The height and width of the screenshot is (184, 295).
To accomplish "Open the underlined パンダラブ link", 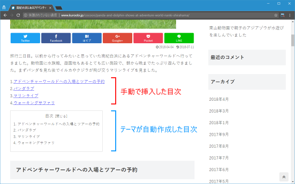I will [24, 88].
